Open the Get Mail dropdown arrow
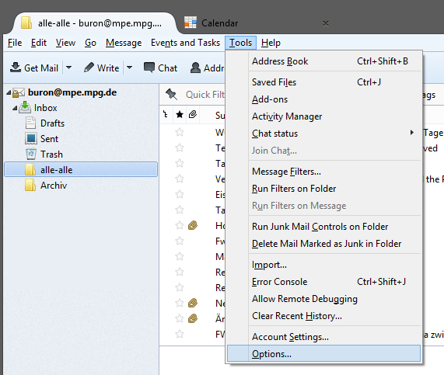 tap(68, 68)
